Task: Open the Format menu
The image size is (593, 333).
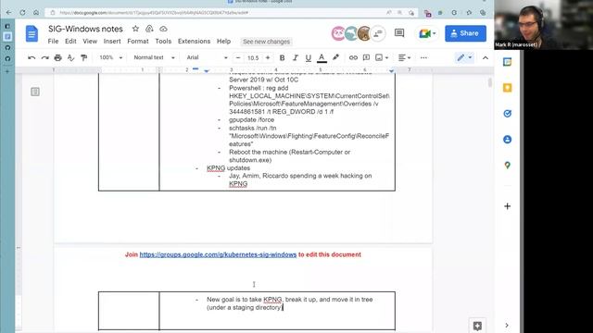Action: [x=138, y=41]
